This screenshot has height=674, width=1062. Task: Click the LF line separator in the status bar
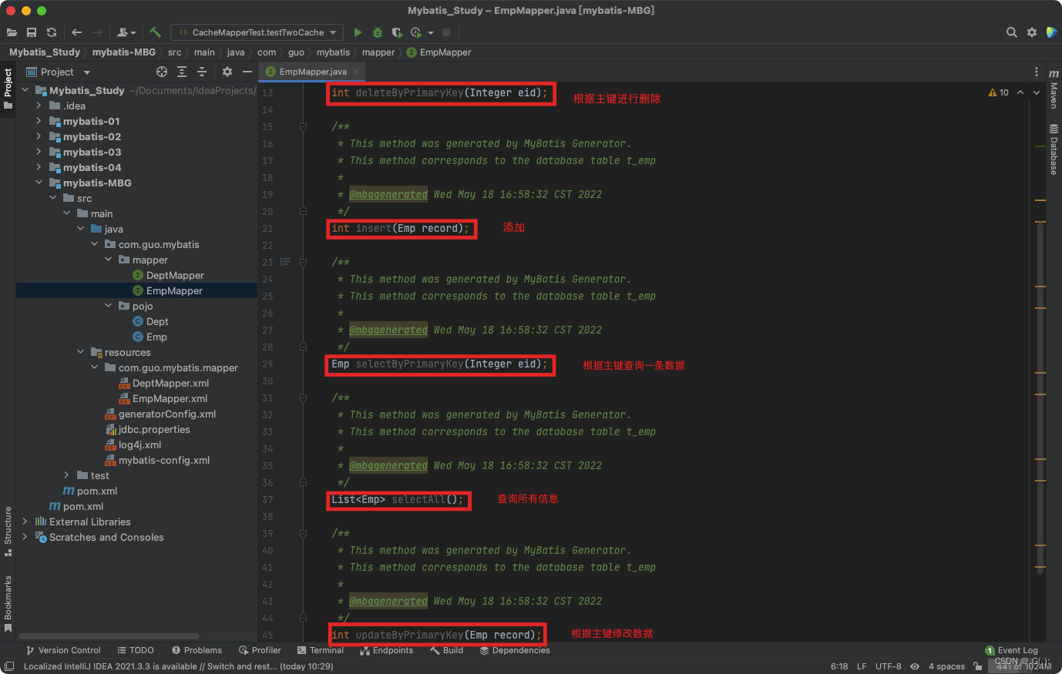pos(862,666)
